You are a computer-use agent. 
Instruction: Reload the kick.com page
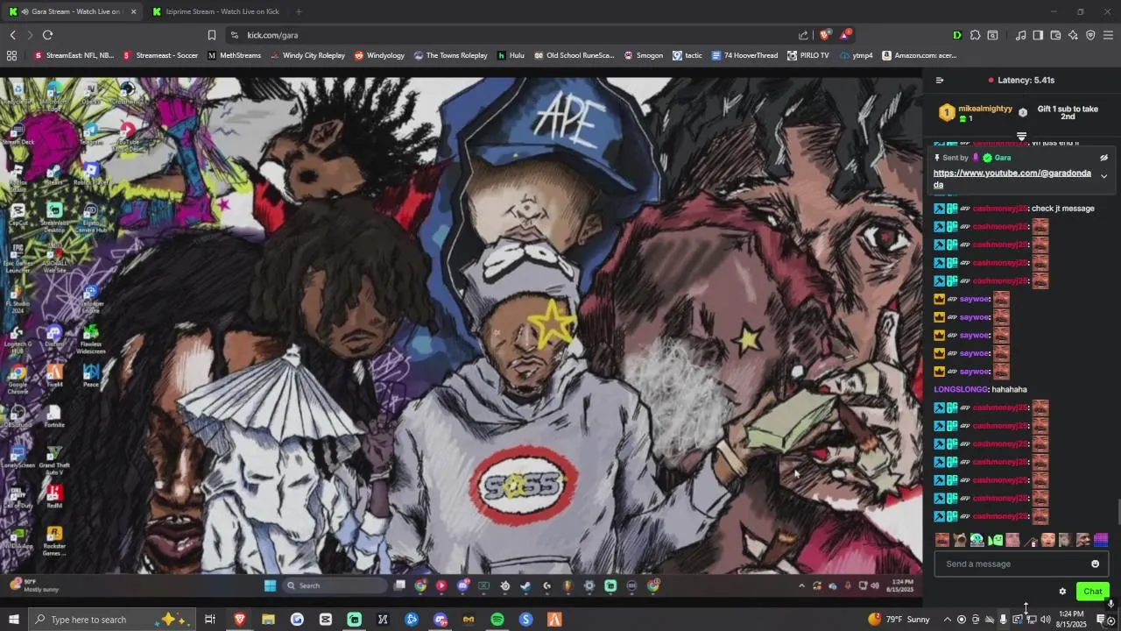click(x=47, y=35)
